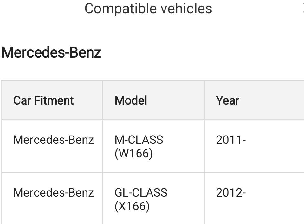Click the word Compatible in the title

(121, 9)
